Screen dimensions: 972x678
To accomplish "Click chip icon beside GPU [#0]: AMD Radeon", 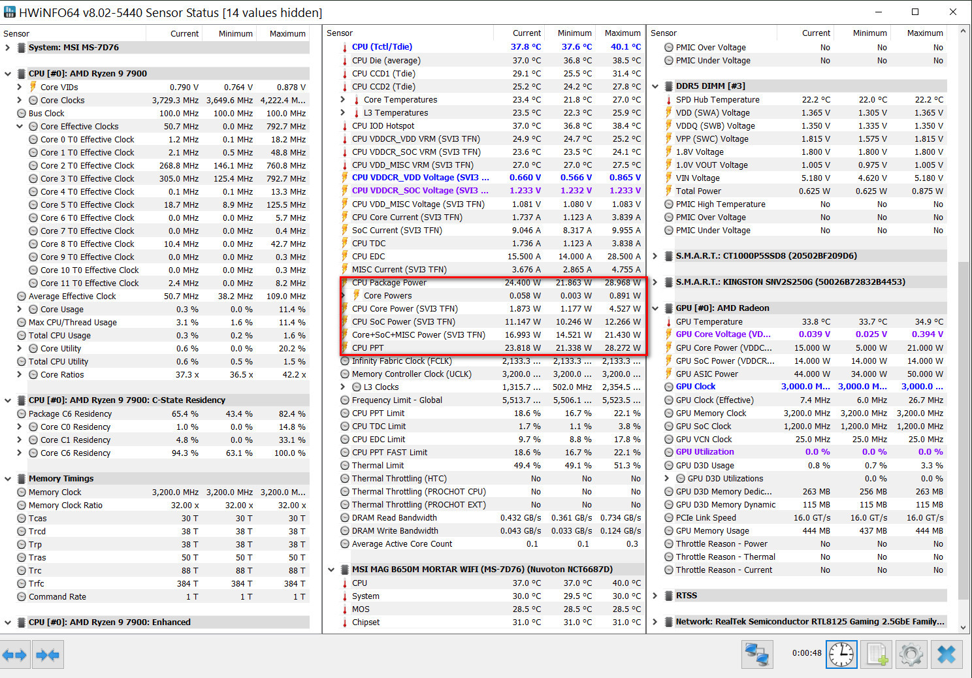I will point(669,308).
